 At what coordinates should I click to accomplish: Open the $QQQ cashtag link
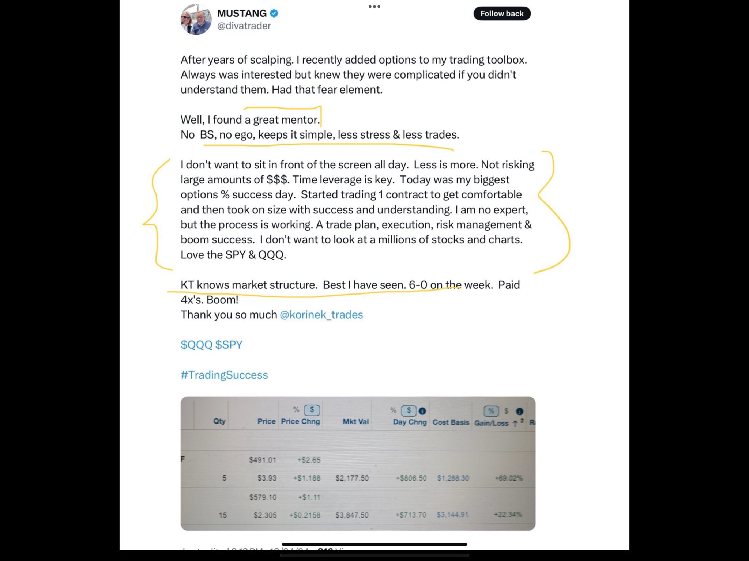(196, 345)
